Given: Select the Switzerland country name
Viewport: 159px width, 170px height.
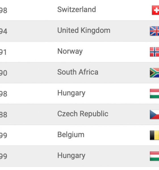Looking at the screenshot, I should 77,9.
